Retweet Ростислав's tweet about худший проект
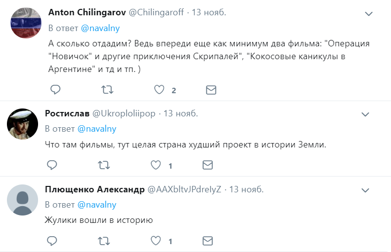 (x=104, y=165)
